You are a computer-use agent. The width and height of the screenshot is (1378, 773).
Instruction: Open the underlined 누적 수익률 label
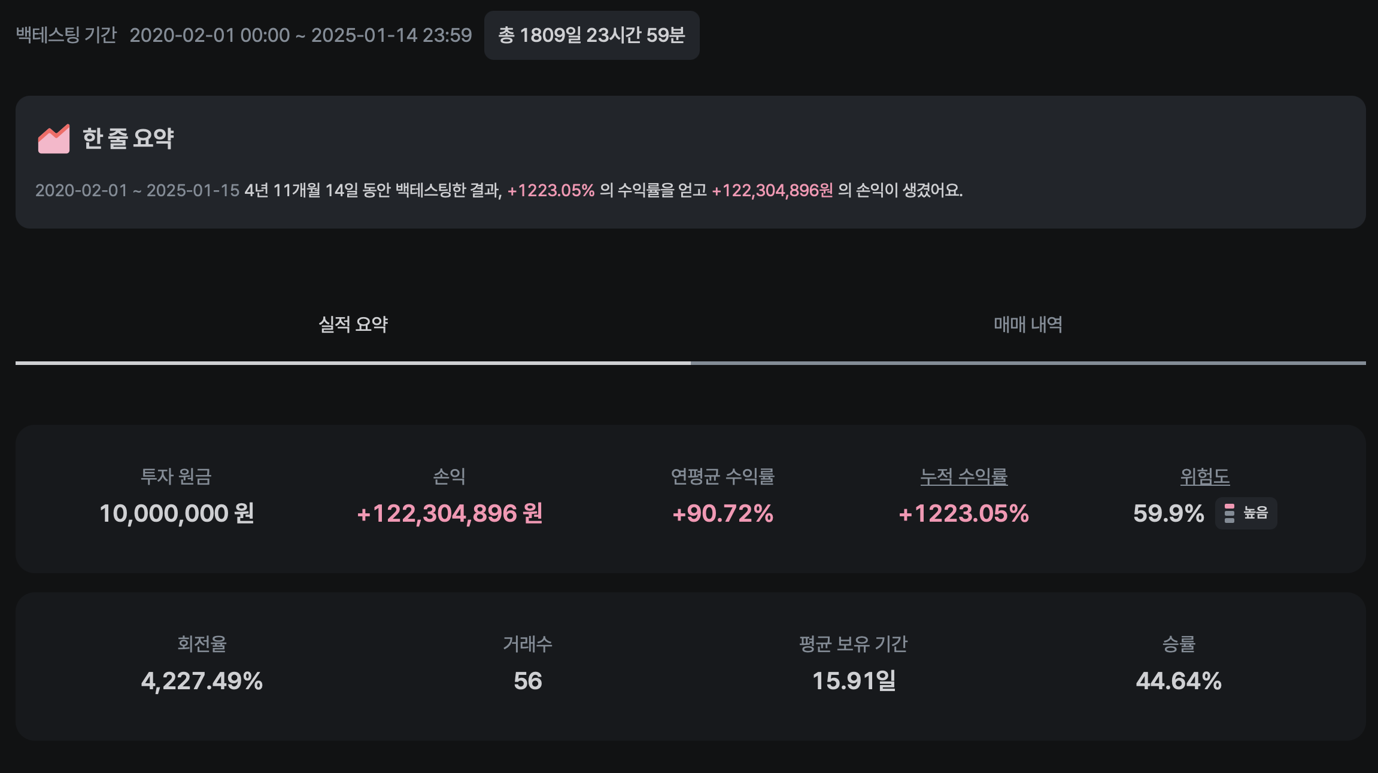click(964, 477)
